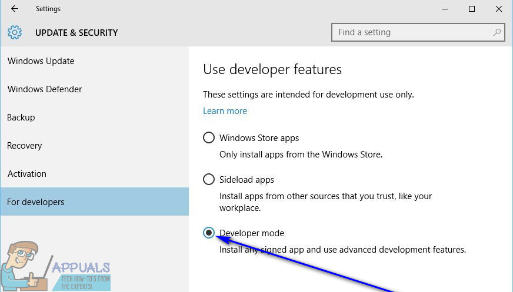Minimize the Settings window
The height and width of the screenshot is (292, 513).
(444, 9)
